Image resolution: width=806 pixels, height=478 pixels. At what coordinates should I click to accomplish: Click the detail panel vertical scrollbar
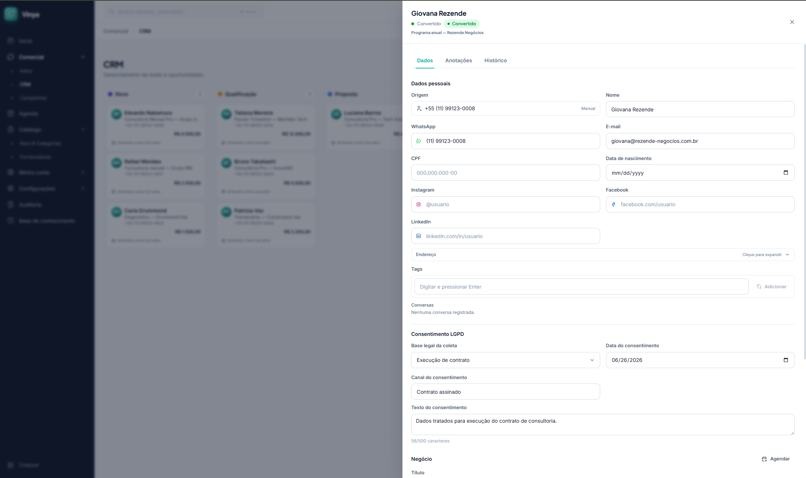[804, 201]
